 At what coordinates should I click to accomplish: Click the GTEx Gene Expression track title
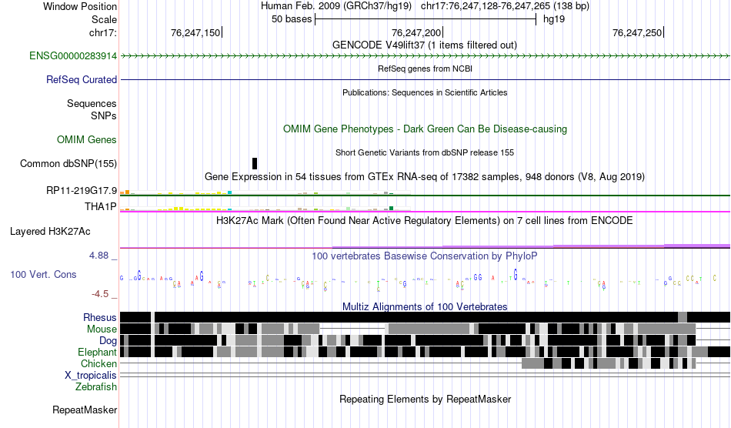[x=425, y=177]
